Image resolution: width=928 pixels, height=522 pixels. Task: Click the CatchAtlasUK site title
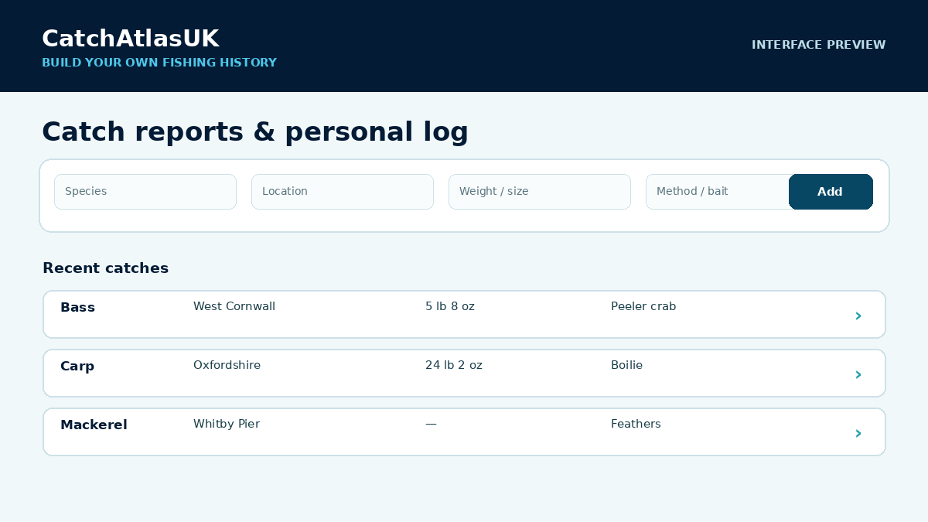[x=131, y=39]
